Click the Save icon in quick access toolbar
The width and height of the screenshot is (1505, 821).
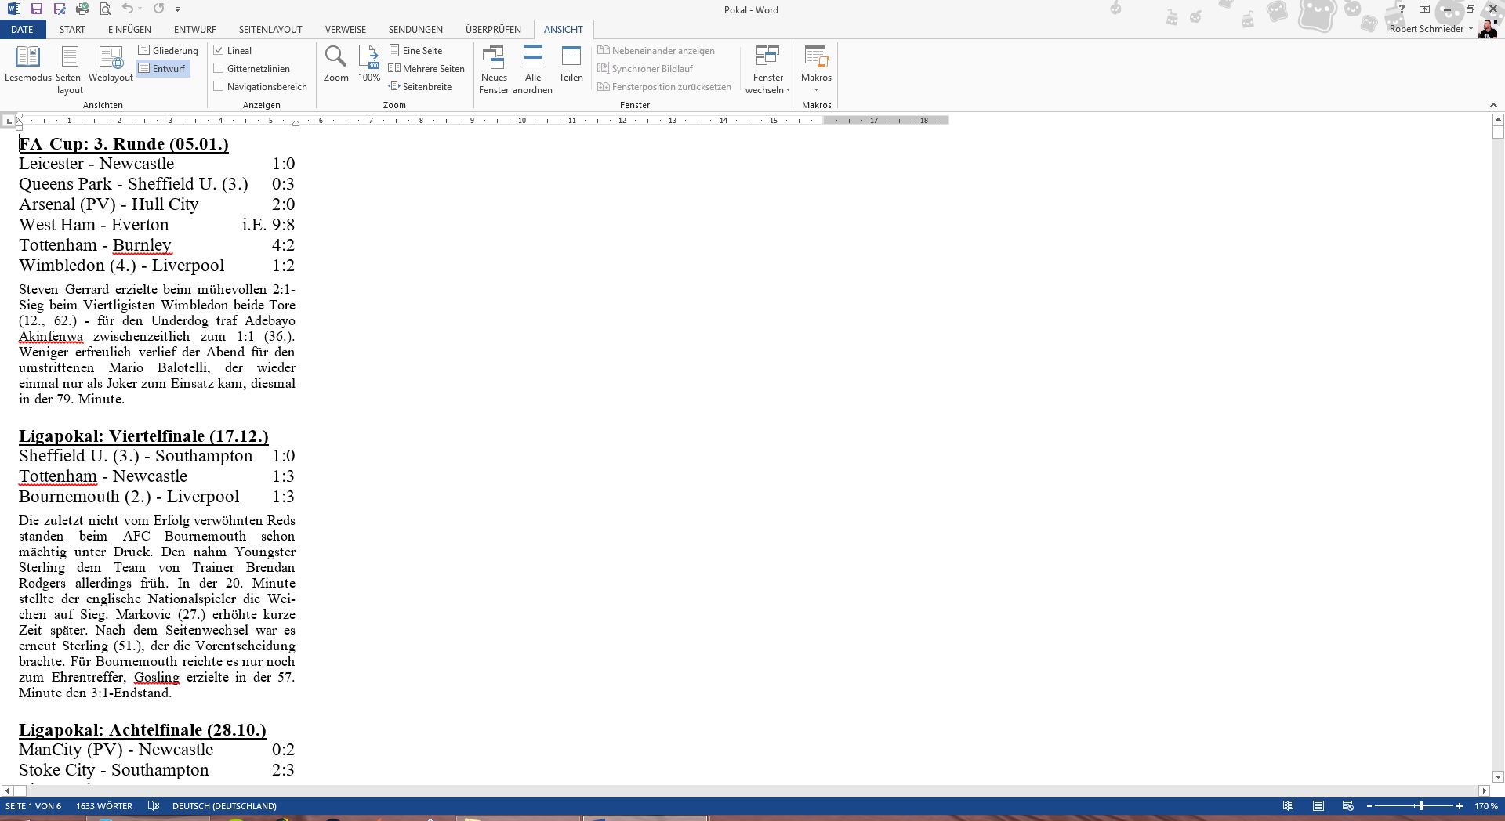tap(36, 9)
